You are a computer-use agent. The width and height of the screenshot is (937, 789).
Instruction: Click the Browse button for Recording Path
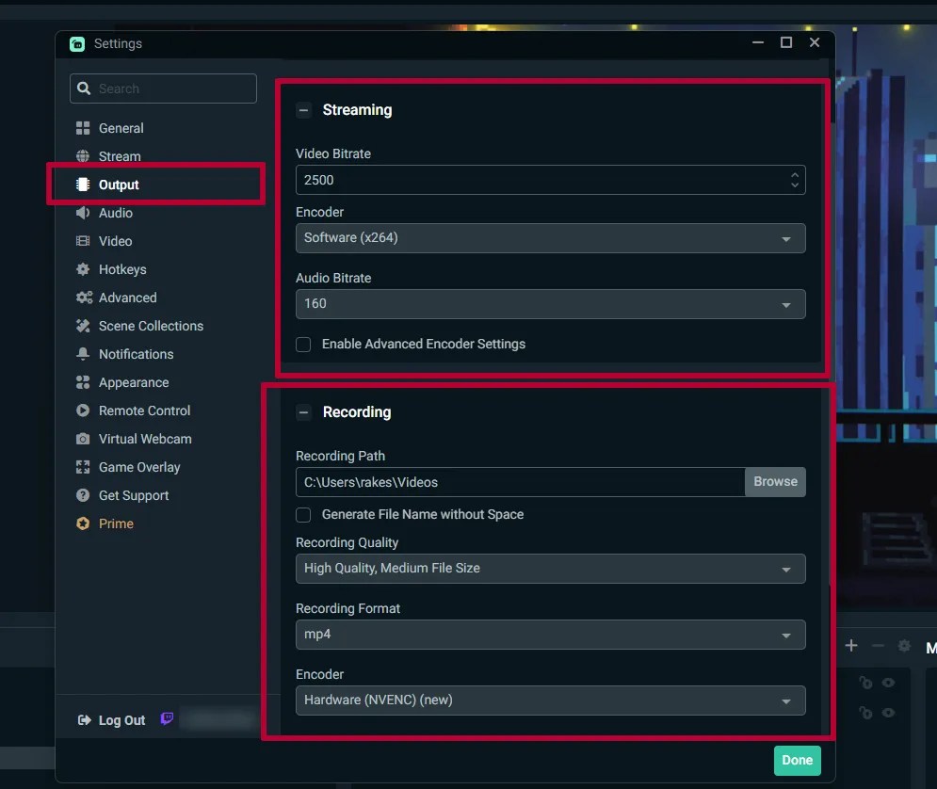(x=775, y=481)
